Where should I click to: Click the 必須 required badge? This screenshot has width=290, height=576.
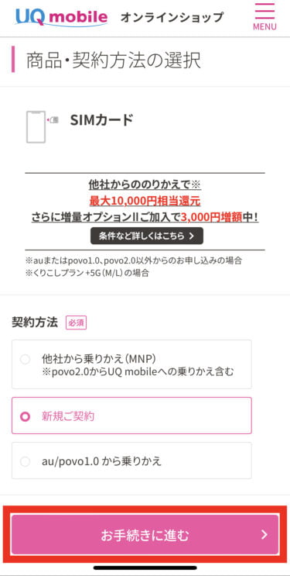76,323
